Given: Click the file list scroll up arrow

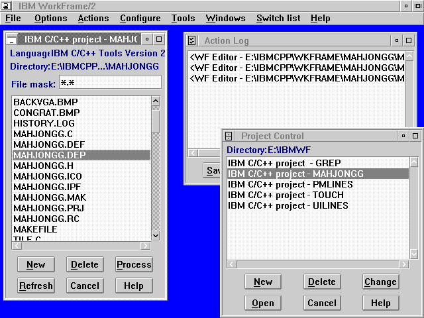Looking at the screenshot, I should pos(156,101).
